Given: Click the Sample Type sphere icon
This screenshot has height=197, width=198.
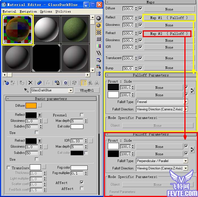Looking at the screenshot, I should pos(99,18).
